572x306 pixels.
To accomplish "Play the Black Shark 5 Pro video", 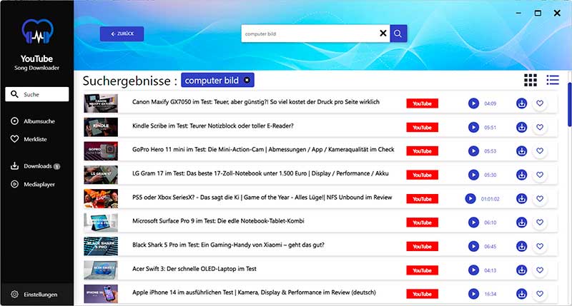I will pyautogui.click(x=473, y=246).
